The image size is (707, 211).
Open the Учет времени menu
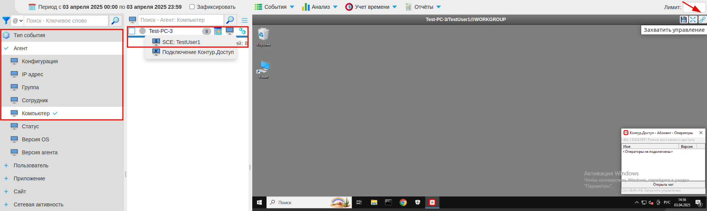371,7
